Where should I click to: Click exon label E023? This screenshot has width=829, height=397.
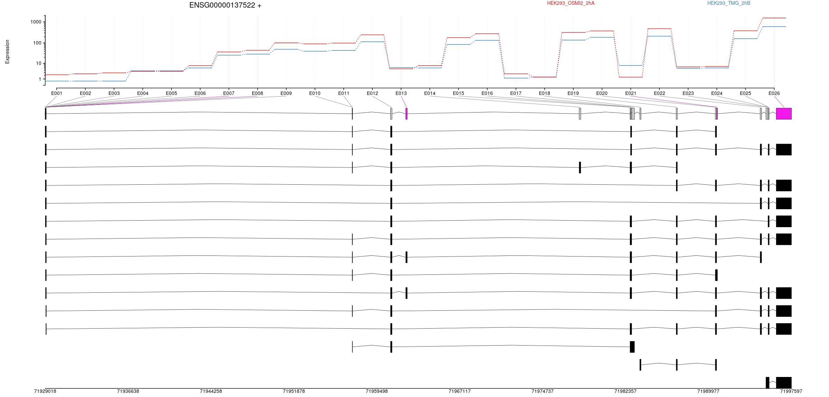point(688,93)
